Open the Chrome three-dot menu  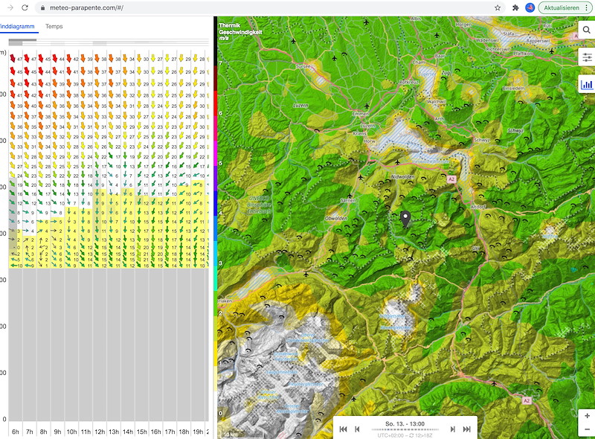[587, 7]
